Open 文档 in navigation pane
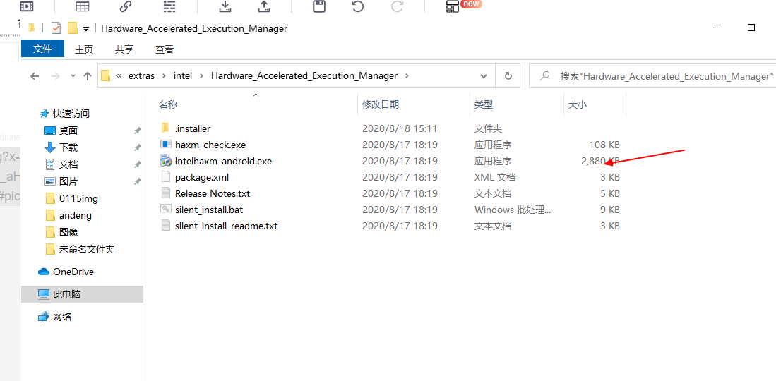 click(68, 164)
